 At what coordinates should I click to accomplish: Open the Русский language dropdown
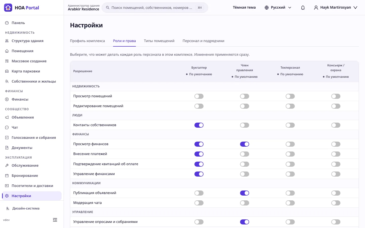coord(278,8)
